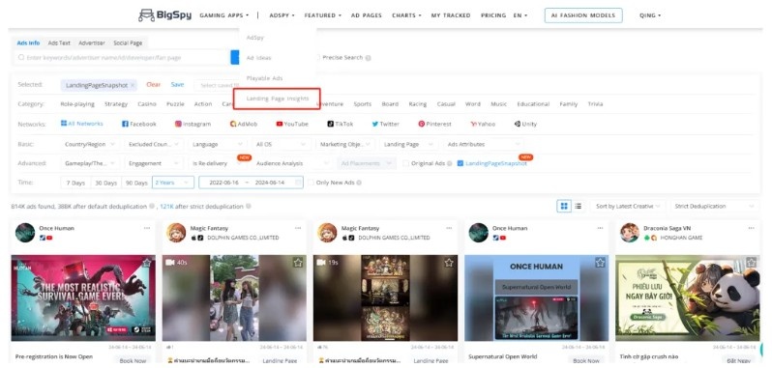The image size is (772, 368).
Task: Select the TikTok network filter
Action: (x=341, y=124)
